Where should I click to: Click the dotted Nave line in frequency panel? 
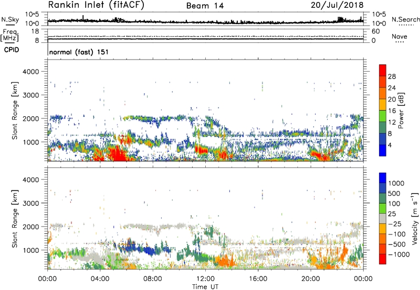pyautogui.click(x=205, y=36)
